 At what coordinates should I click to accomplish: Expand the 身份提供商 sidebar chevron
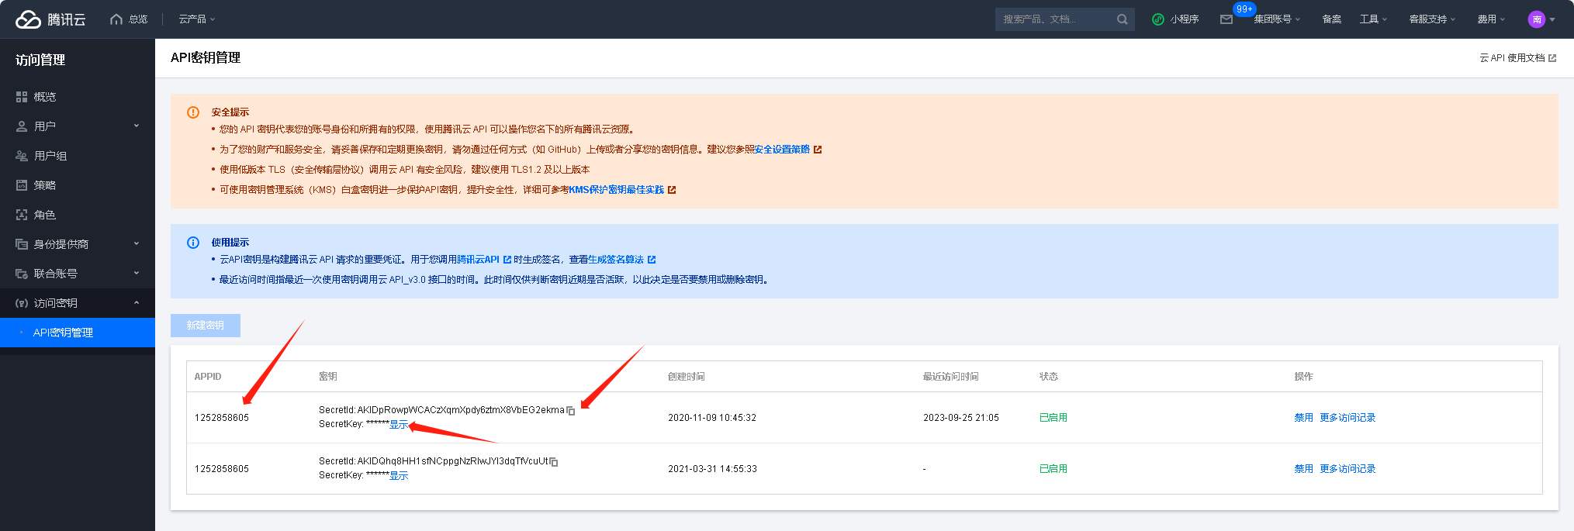pyautogui.click(x=137, y=243)
